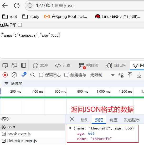The width and height of the screenshot is (144, 145).
Task: Switch to the 预览 preview tab
Action: pos(99,120)
